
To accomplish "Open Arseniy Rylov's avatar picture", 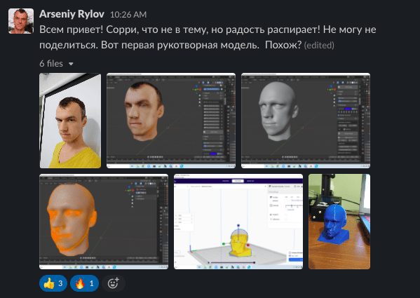I will point(21,21).
